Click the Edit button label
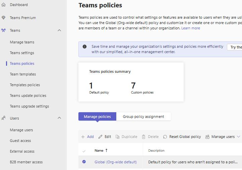This screenshot has height=170, width=242. pyautogui.click(x=108, y=137)
